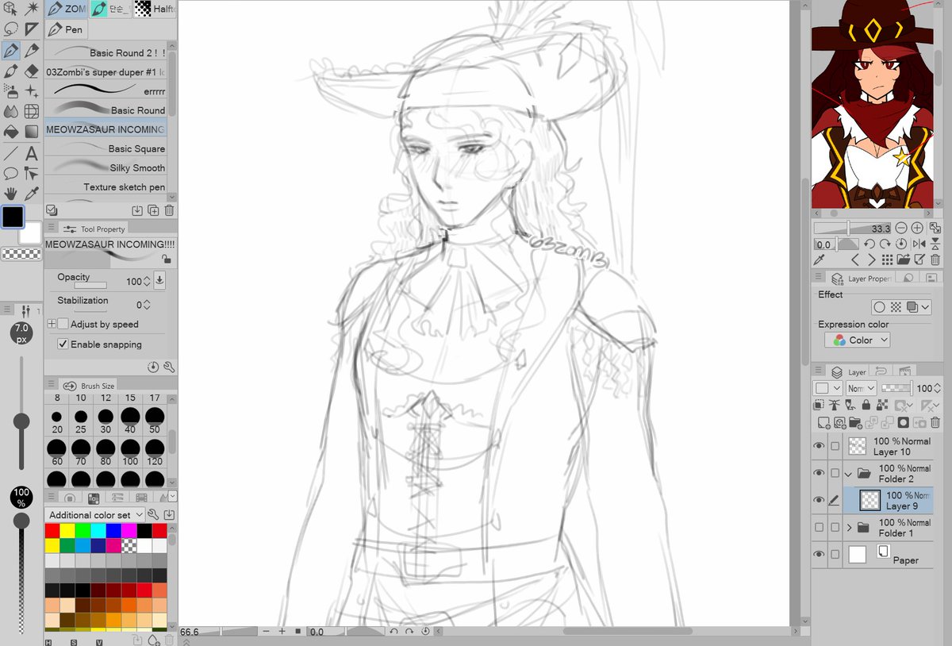Delete the selected layer via trash icon

tap(935, 421)
